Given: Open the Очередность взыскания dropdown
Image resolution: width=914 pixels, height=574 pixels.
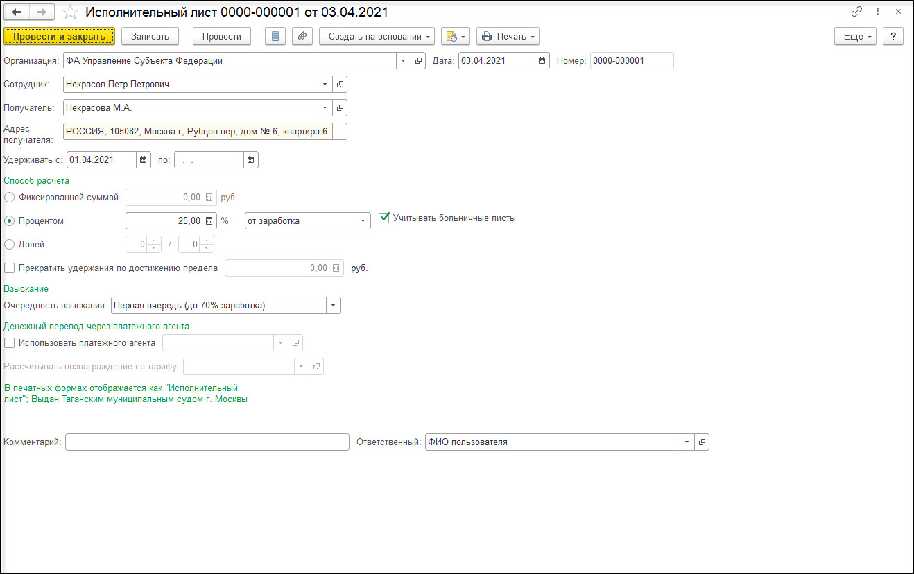Looking at the screenshot, I should pos(334,305).
